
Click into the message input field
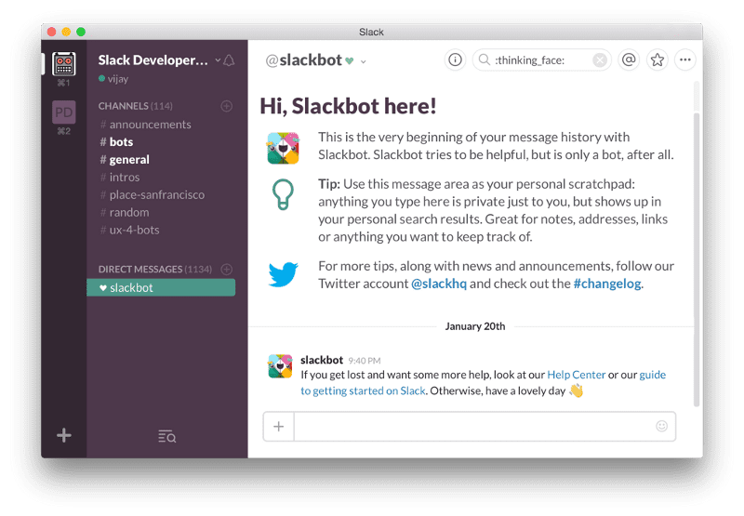coord(472,427)
